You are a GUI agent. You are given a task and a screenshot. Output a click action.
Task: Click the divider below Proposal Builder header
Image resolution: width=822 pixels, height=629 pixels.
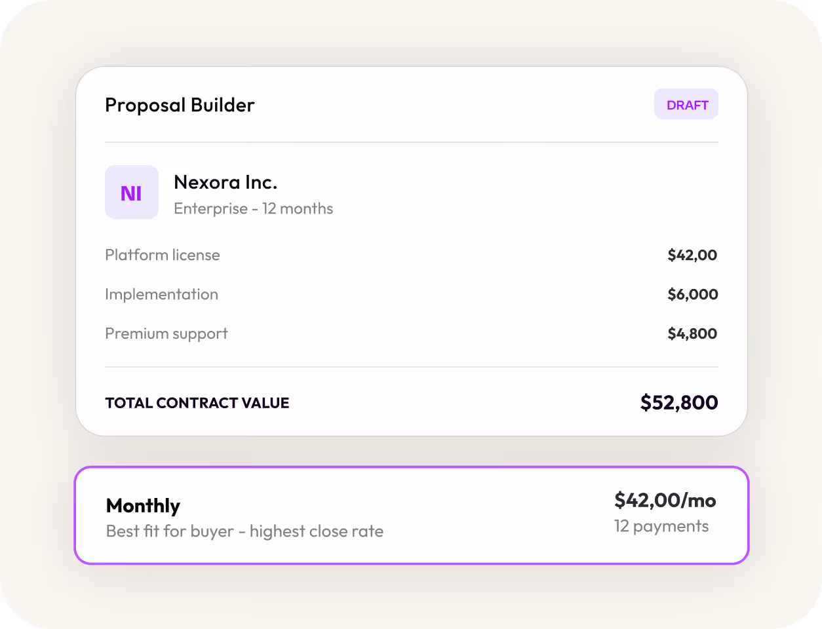click(x=412, y=142)
